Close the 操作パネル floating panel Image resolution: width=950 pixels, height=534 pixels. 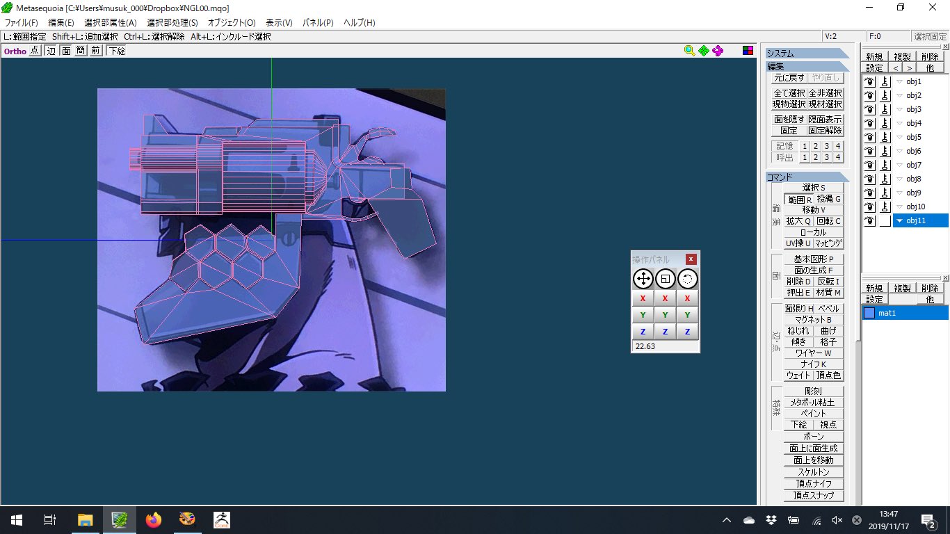tap(691, 259)
